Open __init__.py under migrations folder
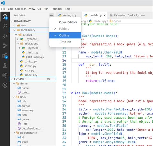 (x=32, y=52)
